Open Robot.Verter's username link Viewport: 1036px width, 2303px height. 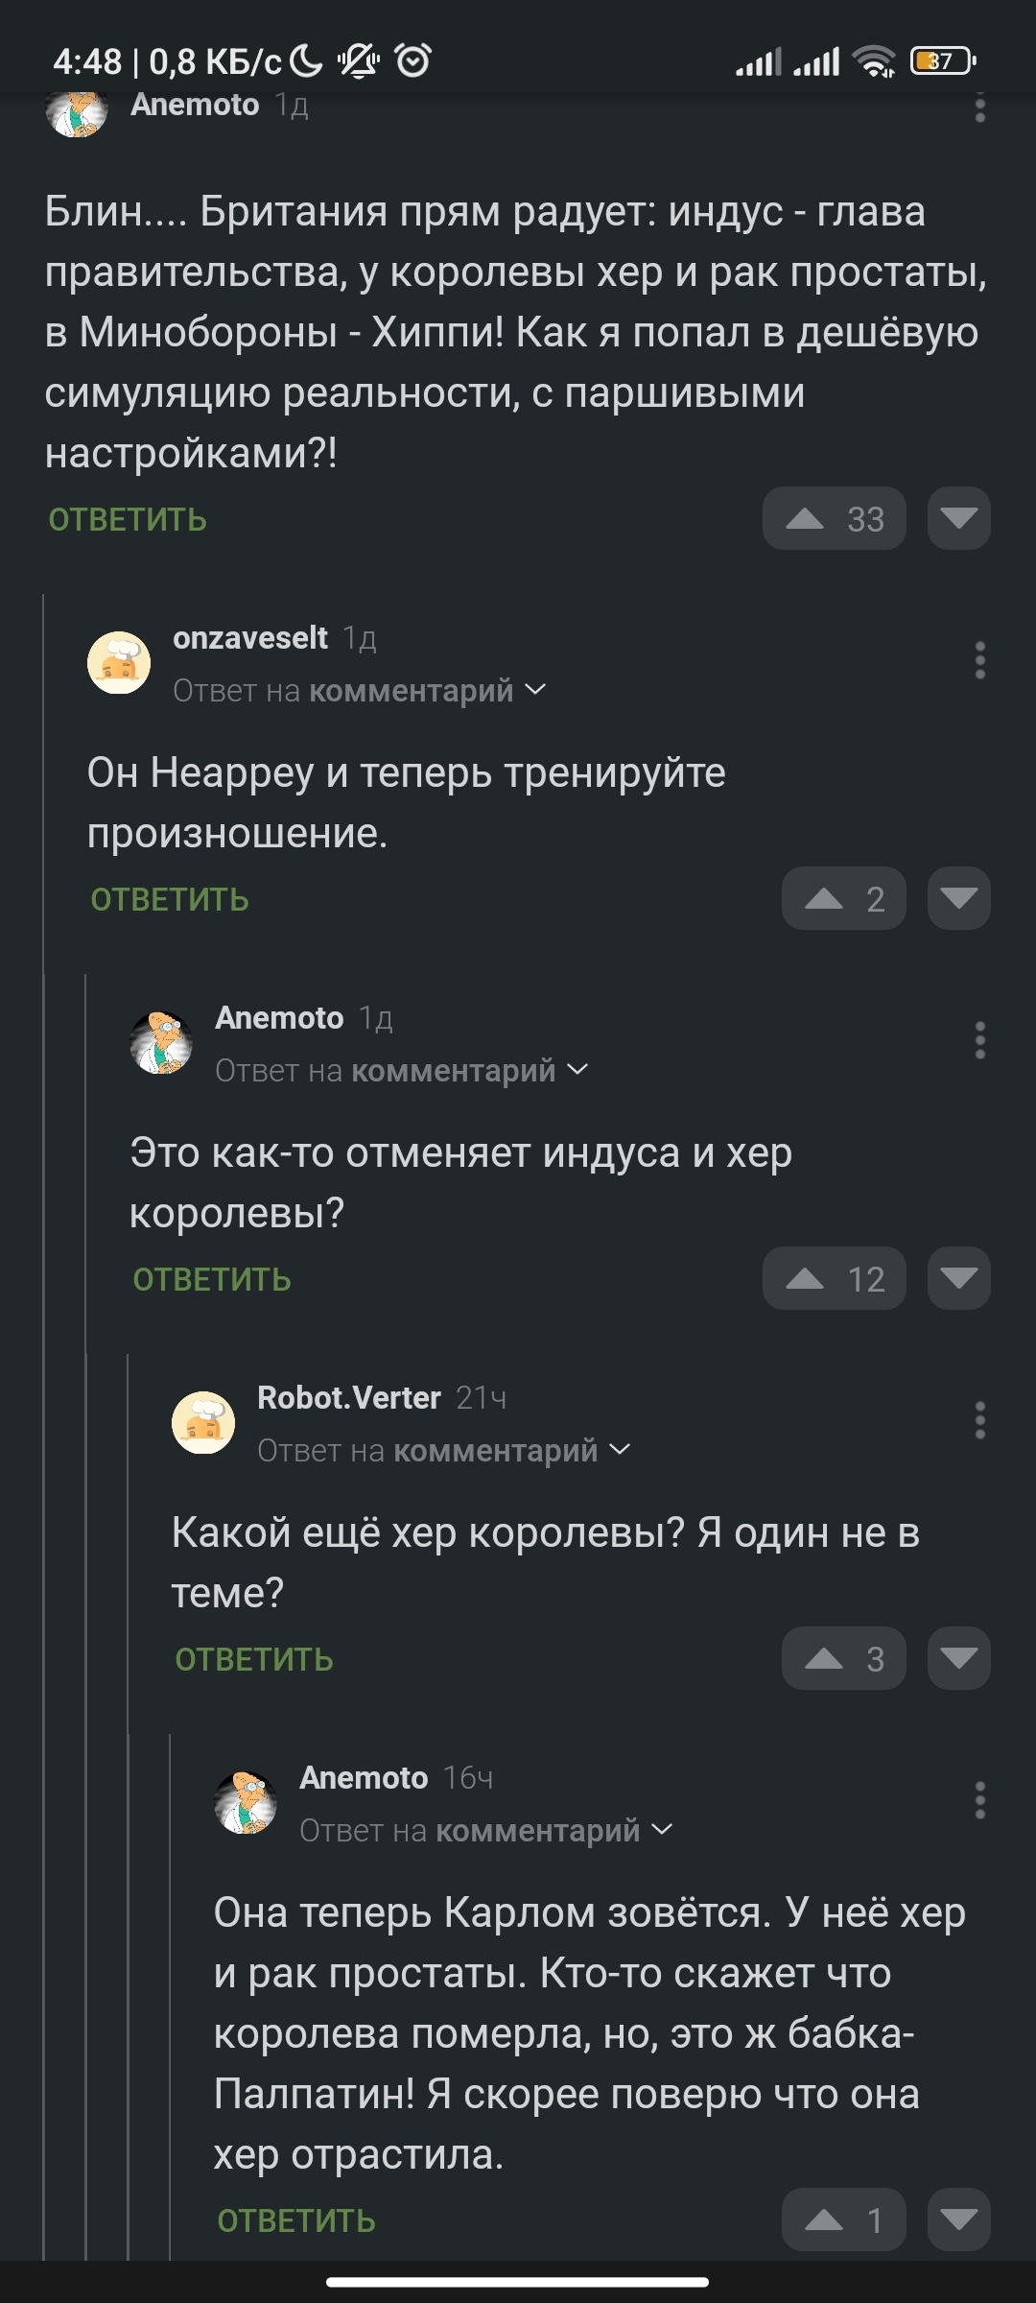[349, 1397]
